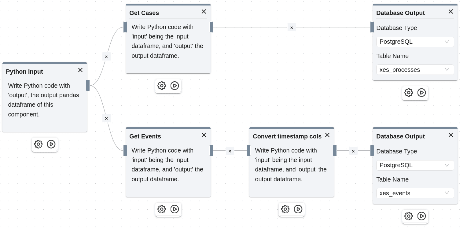Open settings gear under Get Events node
The width and height of the screenshot is (467, 228).
coord(162,209)
